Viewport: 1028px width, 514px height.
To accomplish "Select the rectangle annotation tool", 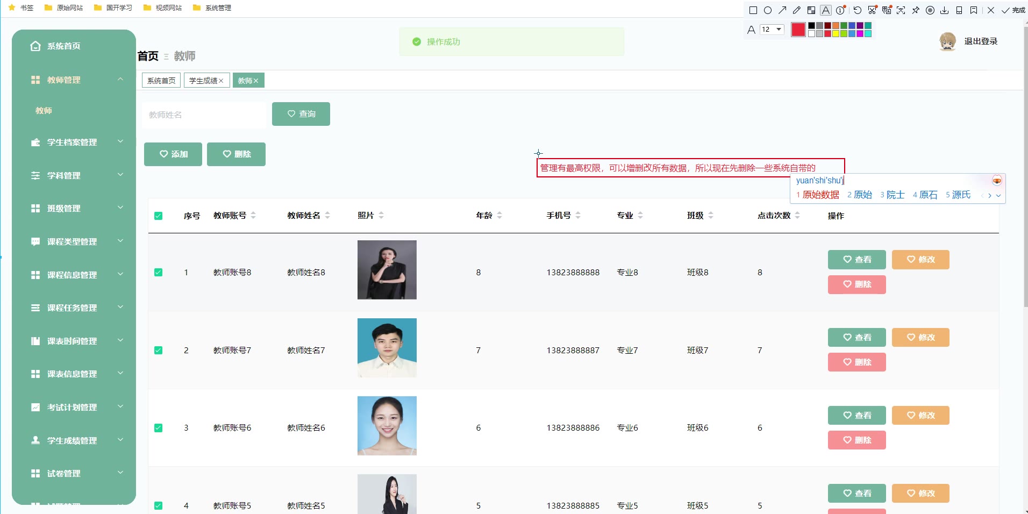I will point(753,10).
